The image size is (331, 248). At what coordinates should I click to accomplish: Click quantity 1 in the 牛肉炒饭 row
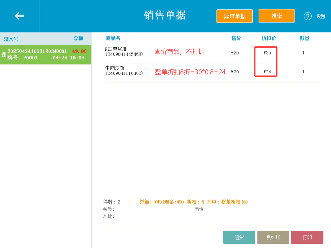click(x=303, y=72)
